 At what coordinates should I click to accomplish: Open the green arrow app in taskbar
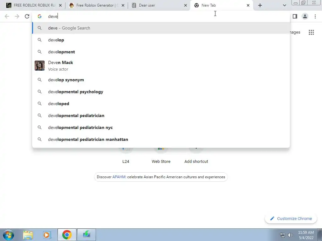point(86,235)
